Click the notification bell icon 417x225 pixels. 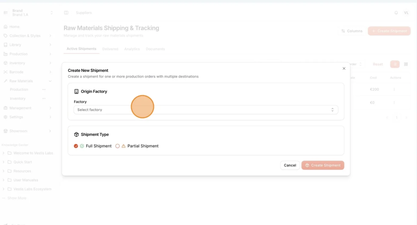(396, 13)
